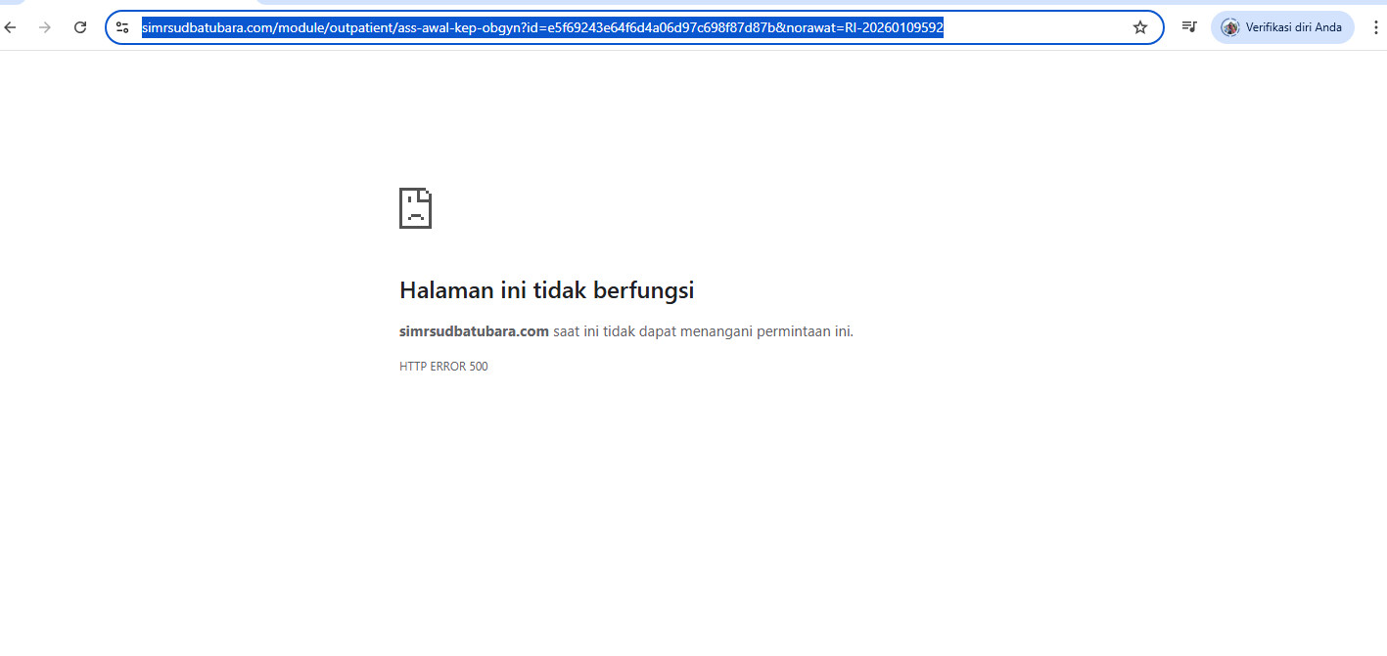Reload the failed page
Image resolution: width=1387 pixels, height=656 pixels.
pos(80,27)
